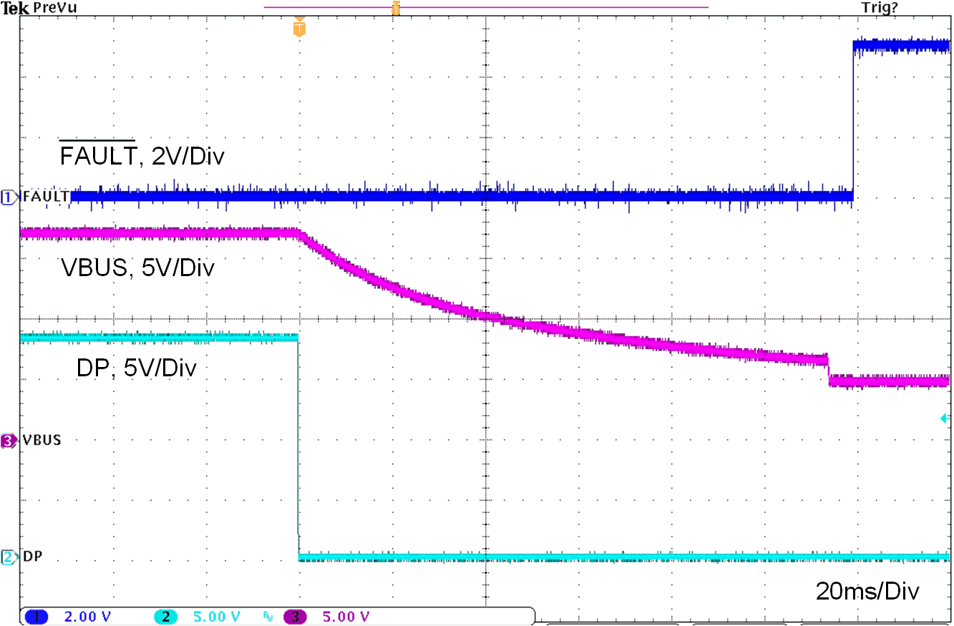The width and height of the screenshot is (954, 626).
Task: Click the BW bandwidth limit indicator
Action: (x=268, y=617)
